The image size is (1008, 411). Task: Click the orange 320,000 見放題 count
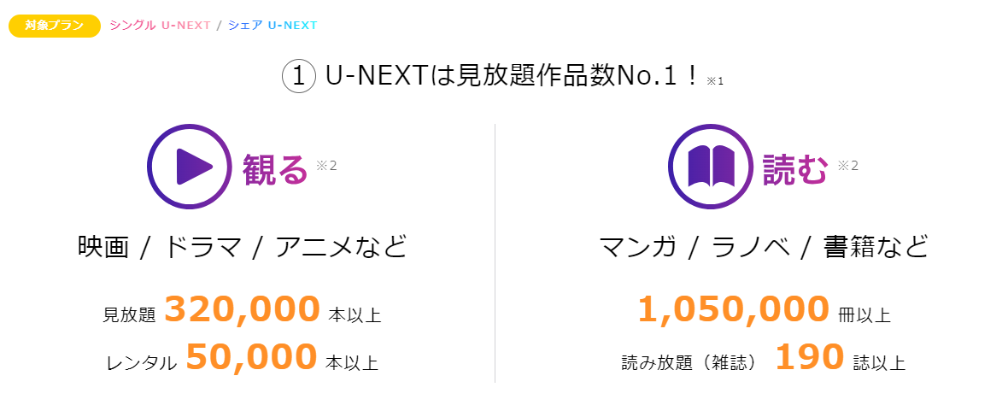[x=242, y=309]
